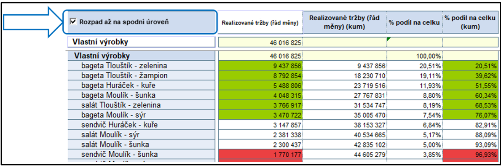Image resolution: width=501 pixels, height=166 pixels.
Task: Click share cell 7,54%
Action: [x=415, y=115]
